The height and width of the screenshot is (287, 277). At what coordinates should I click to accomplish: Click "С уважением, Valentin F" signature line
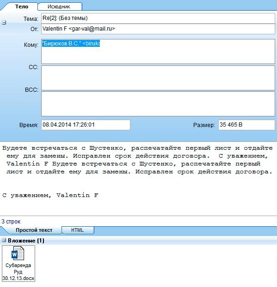(x=50, y=195)
